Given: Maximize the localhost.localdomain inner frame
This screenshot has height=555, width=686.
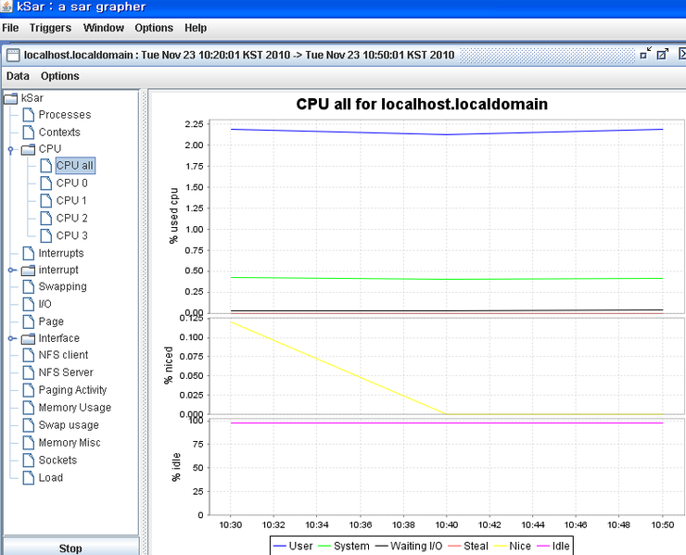Looking at the screenshot, I should (x=663, y=54).
